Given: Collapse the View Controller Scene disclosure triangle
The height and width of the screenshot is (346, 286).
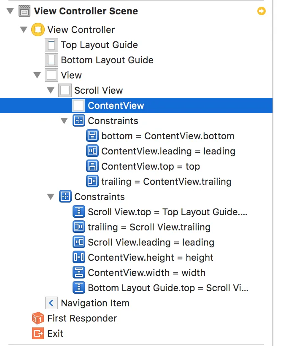Looking at the screenshot, I should pos(11,11).
